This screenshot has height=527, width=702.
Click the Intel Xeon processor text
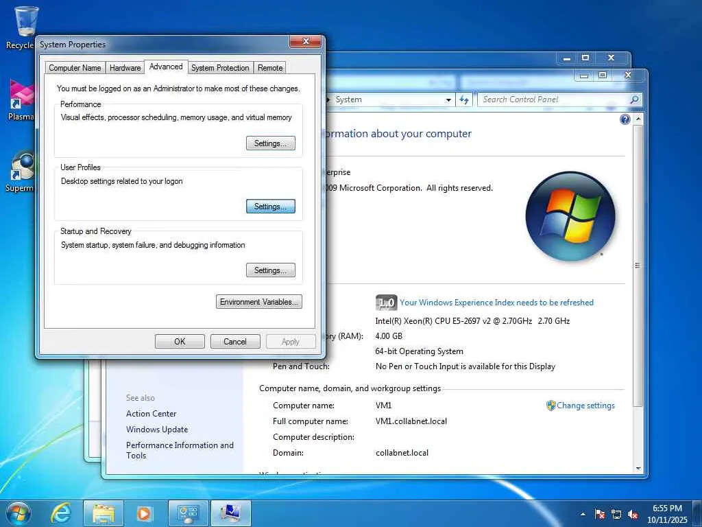point(472,321)
